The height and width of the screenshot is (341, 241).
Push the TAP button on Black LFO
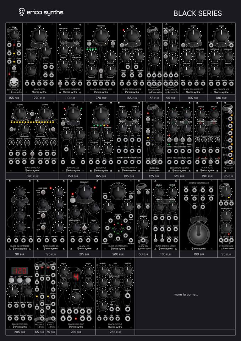pos(73,200)
